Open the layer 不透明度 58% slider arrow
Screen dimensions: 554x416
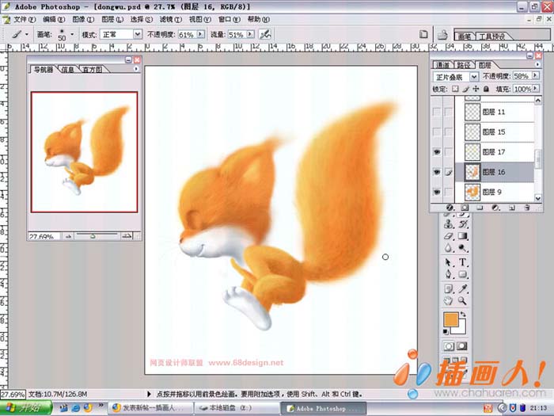coord(536,76)
